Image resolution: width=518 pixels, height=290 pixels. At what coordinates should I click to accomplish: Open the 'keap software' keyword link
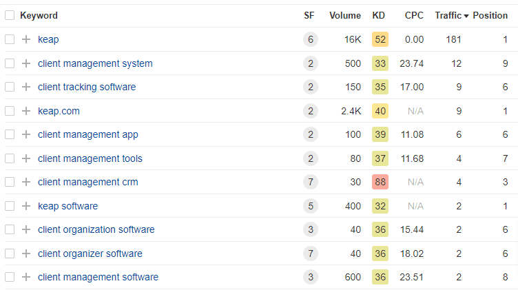click(x=68, y=206)
